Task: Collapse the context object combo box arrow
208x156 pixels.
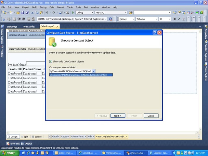Action: point(94,71)
